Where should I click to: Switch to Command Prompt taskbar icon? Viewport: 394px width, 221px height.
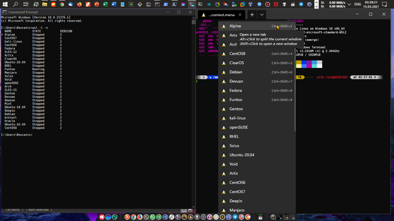coord(157,4)
